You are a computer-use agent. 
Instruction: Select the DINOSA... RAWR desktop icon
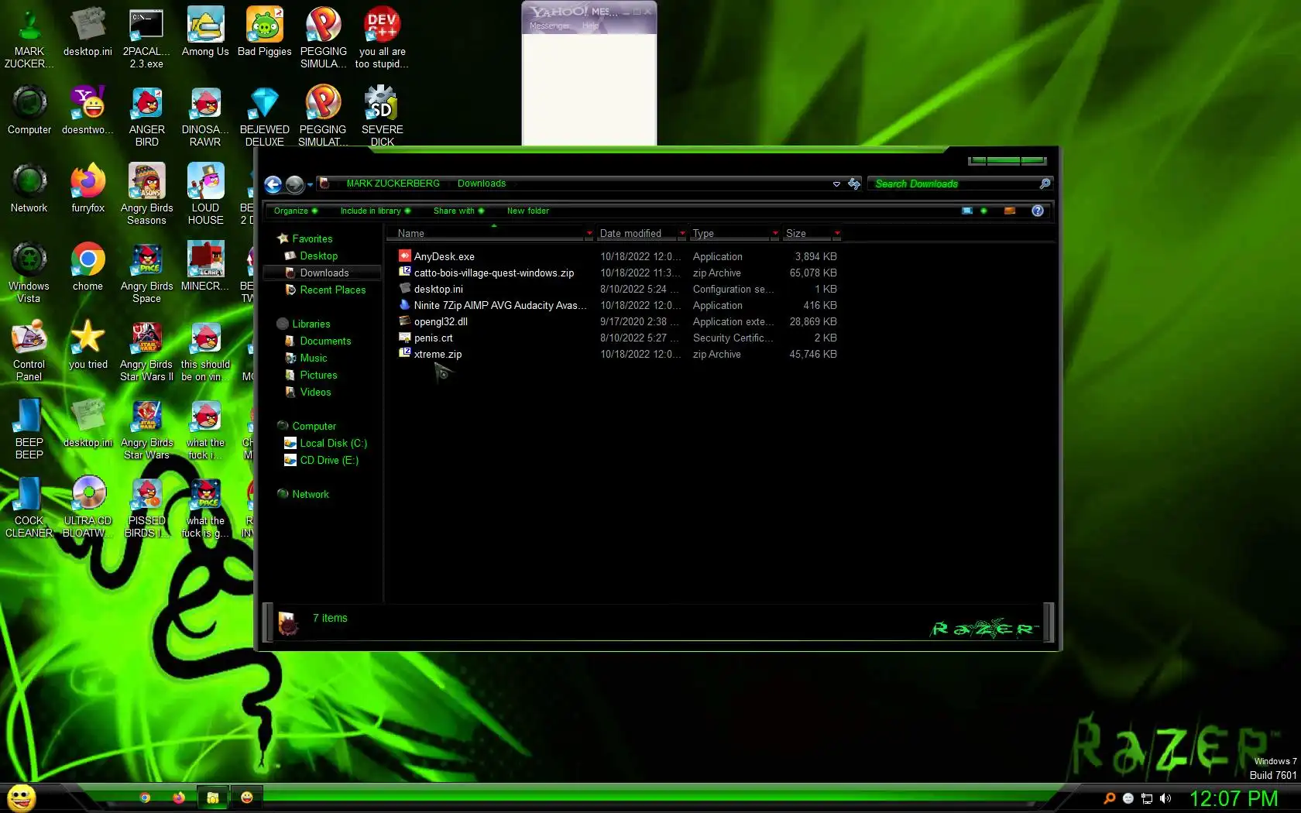tap(205, 116)
